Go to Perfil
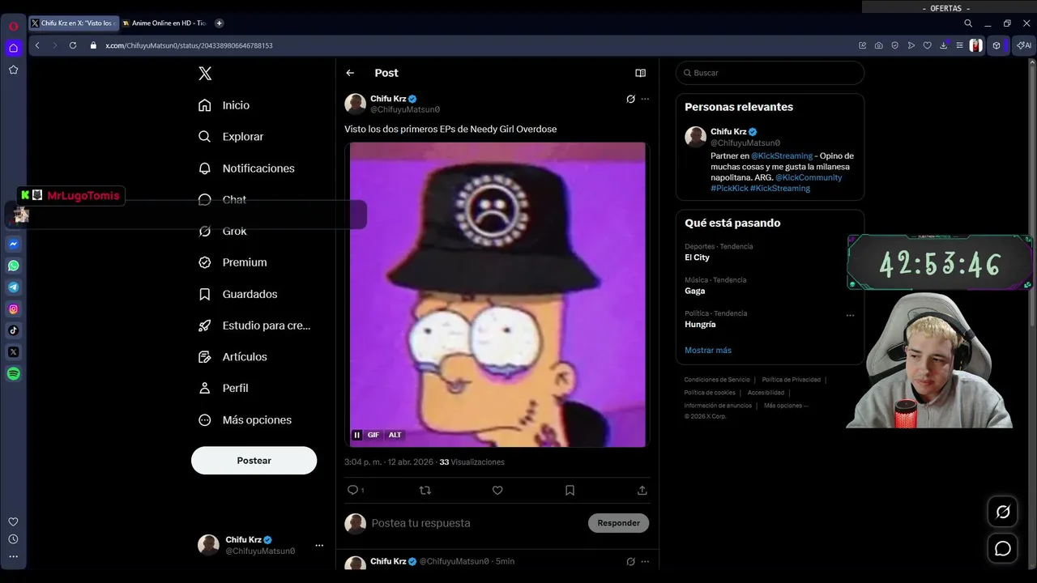1037x583 pixels. [x=224, y=388]
